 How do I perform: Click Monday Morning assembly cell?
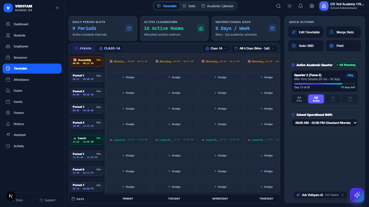pyautogui.click(x=128, y=62)
